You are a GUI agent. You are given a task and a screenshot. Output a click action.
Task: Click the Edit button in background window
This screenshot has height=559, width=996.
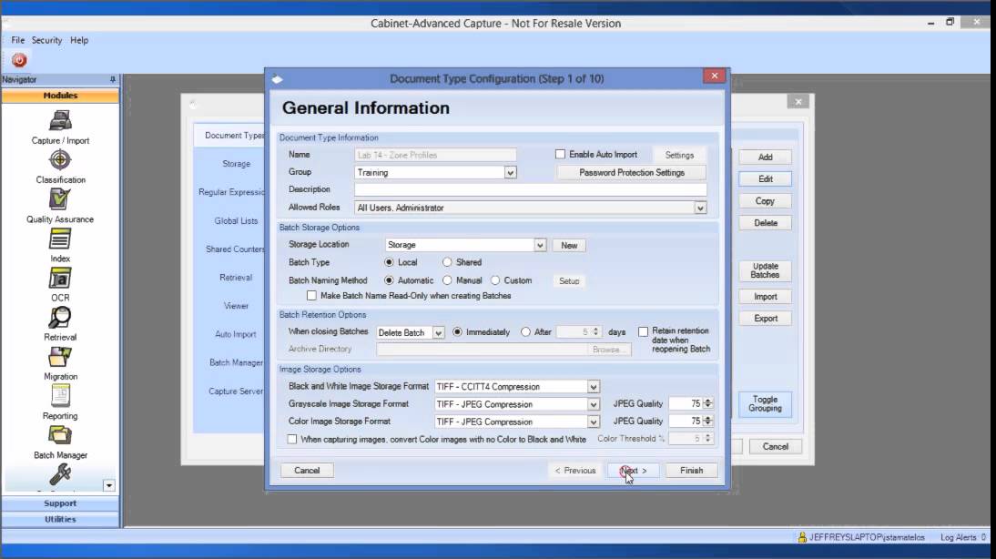(x=766, y=179)
